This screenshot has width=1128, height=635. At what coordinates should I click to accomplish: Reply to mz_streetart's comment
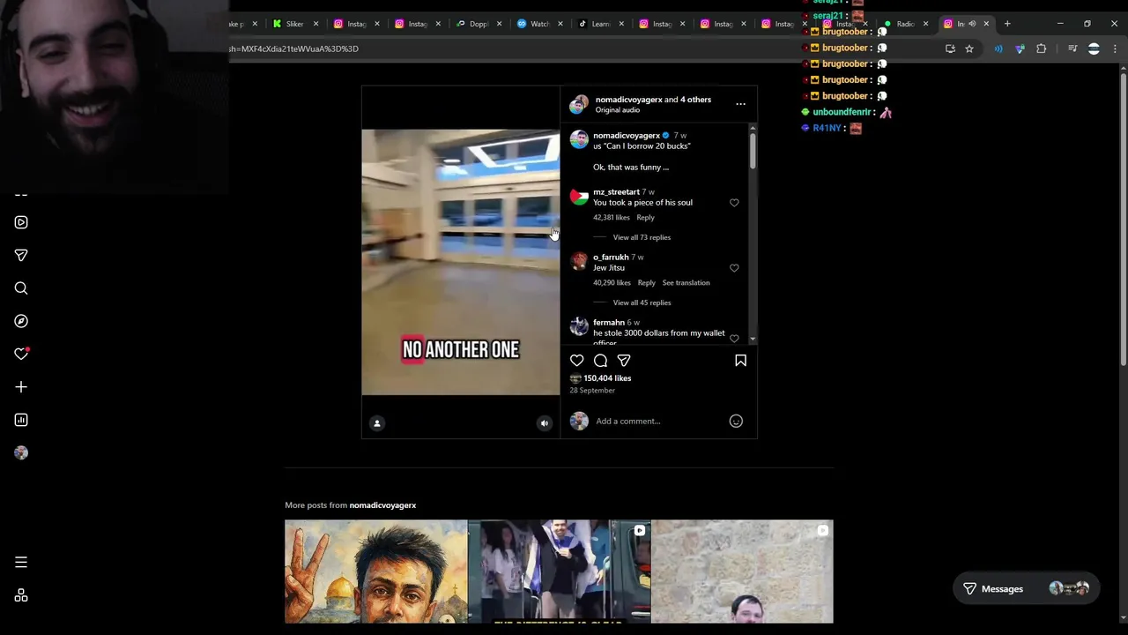coord(645,217)
